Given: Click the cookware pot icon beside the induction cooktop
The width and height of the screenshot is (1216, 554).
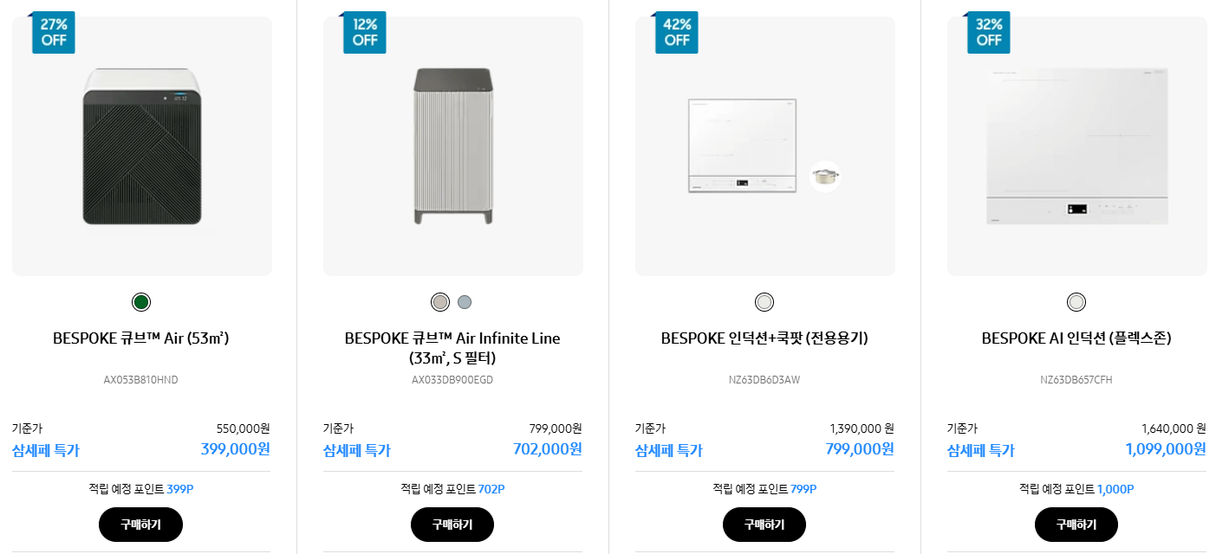Looking at the screenshot, I should pyautogui.click(x=824, y=176).
